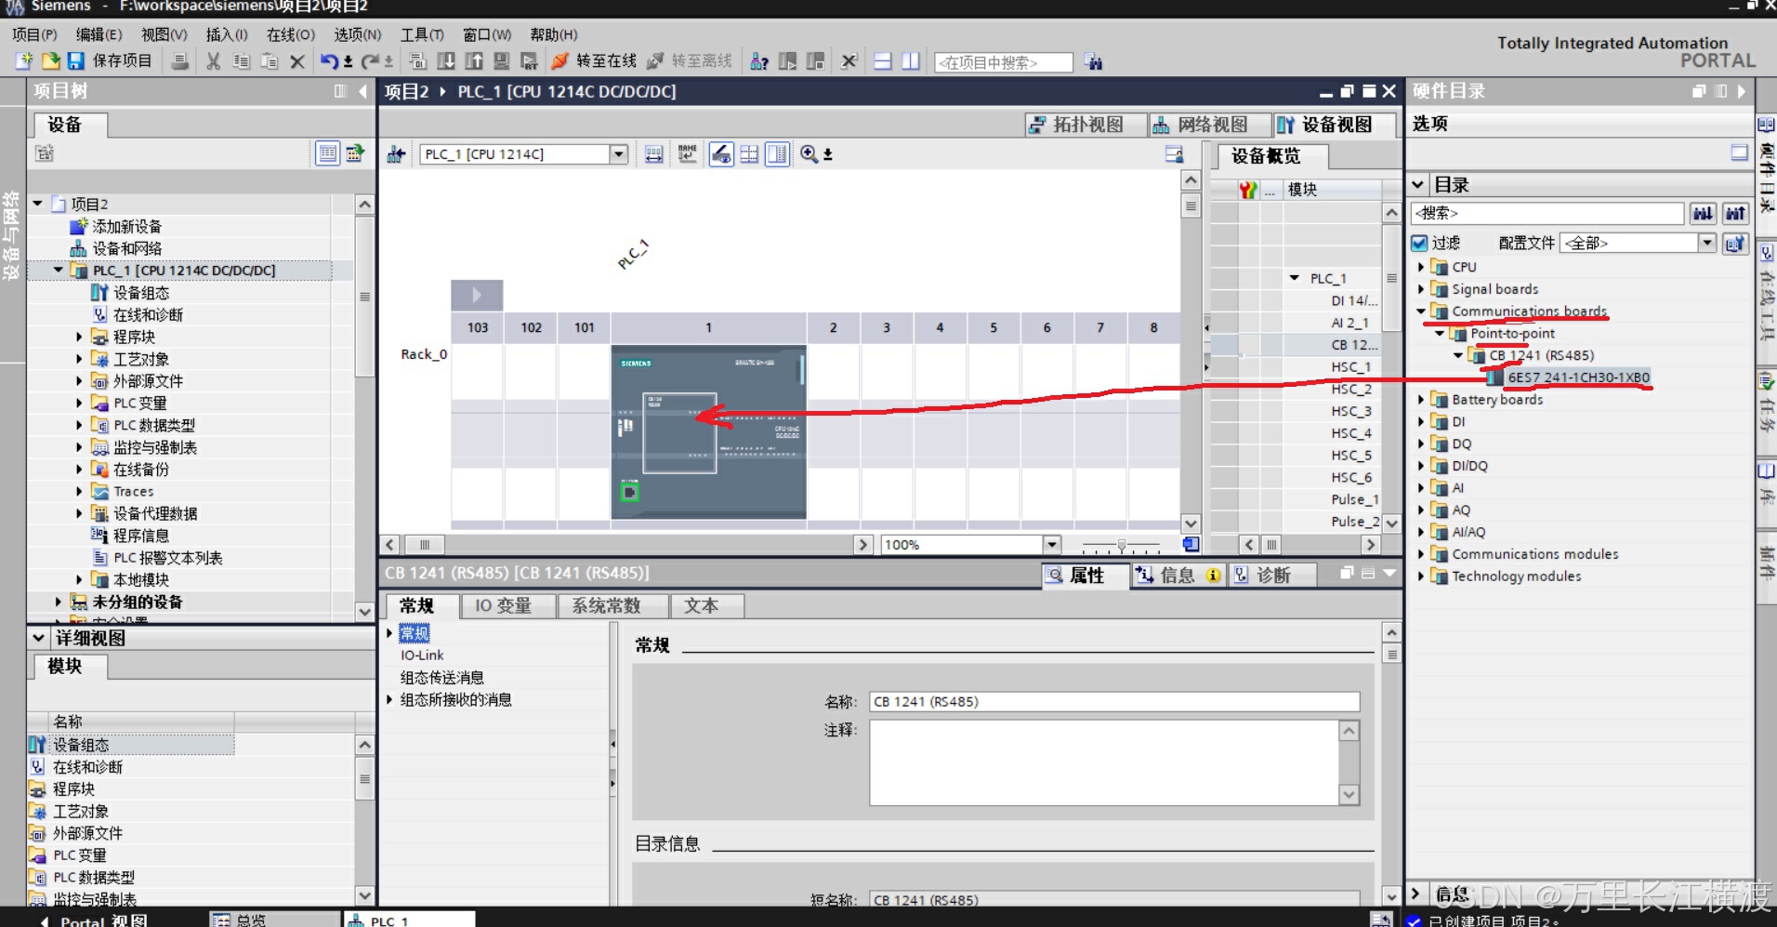Download to device icon

pyautogui.click(x=446, y=61)
